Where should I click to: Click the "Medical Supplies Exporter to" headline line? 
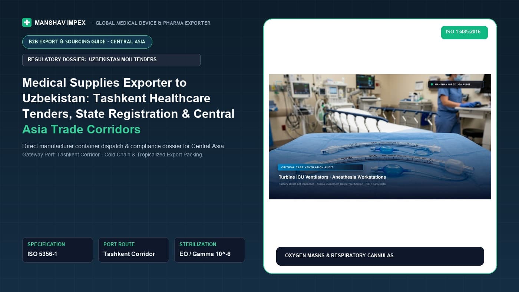(x=104, y=83)
